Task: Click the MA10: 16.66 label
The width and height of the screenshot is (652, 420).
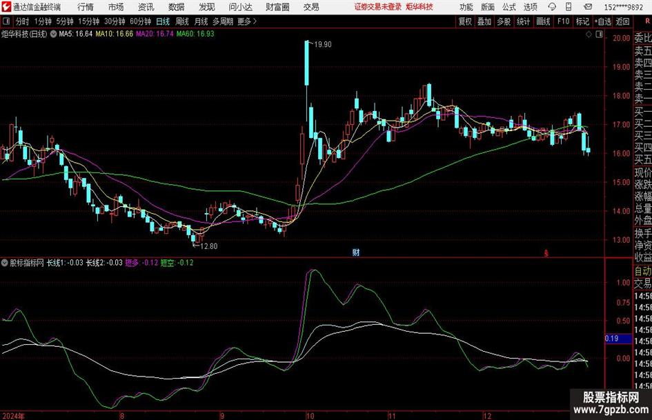Action: (x=115, y=34)
